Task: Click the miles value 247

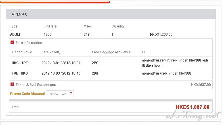Action: click(x=87, y=35)
